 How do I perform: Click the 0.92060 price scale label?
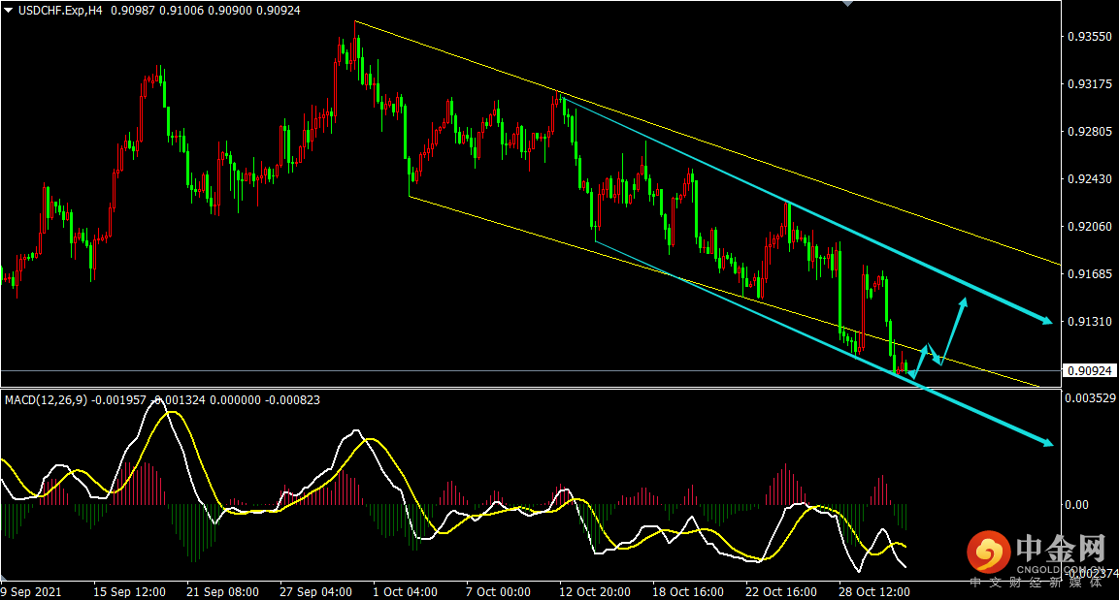pos(1089,227)
